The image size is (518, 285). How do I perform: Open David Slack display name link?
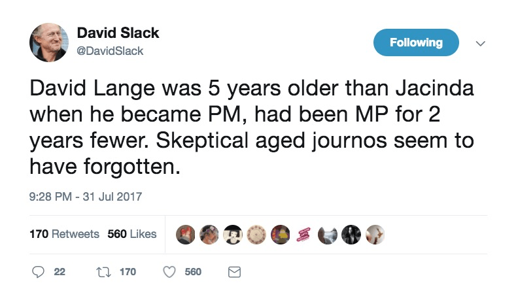click(118, 33)
